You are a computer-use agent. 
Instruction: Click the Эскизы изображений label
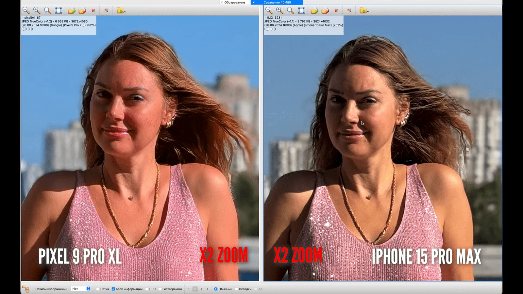coord(51,289)
